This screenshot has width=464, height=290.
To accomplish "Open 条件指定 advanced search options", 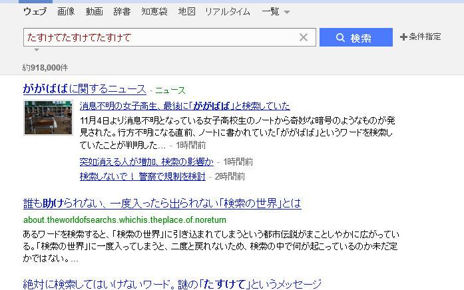I will coord(421,37).
